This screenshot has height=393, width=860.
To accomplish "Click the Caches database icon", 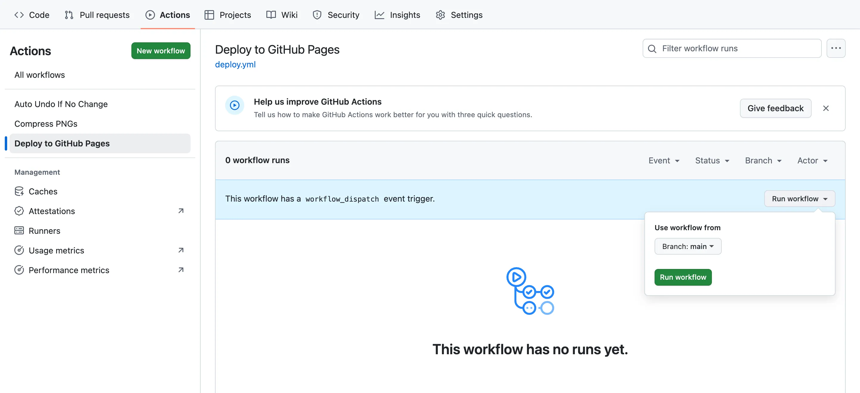I will [x=19, y=191].
